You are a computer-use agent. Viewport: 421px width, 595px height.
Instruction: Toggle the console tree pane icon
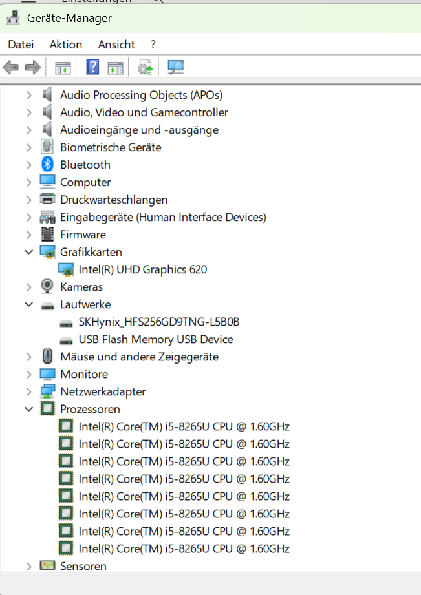pos(63,68)
